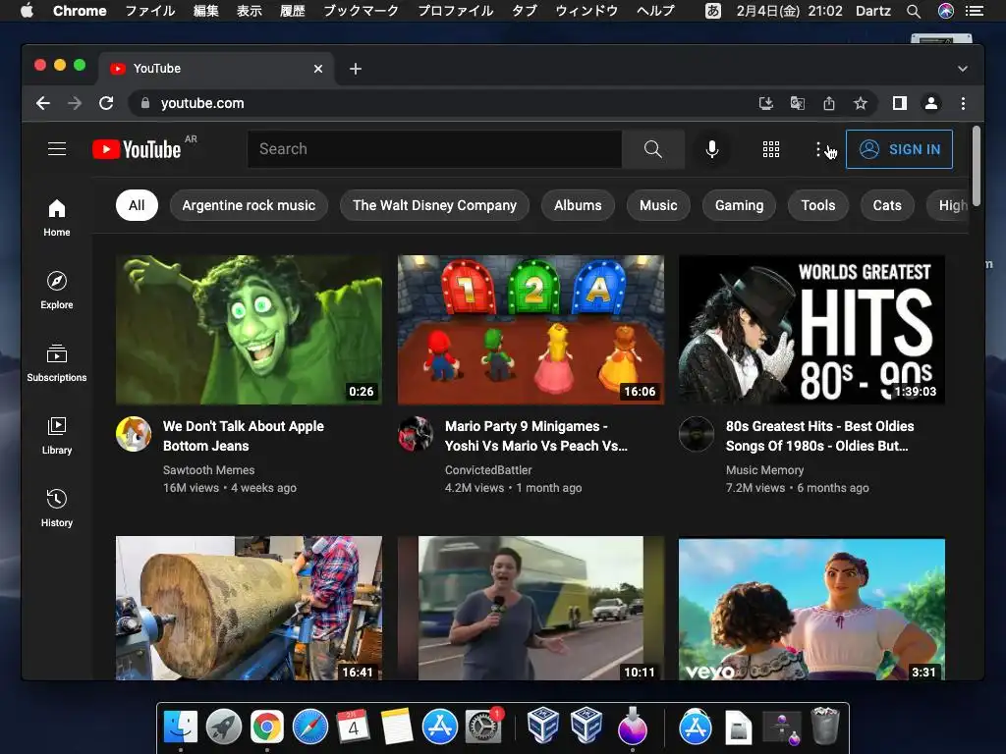Click the SIGN IN button
1006x754 pixels.
click(x=899, y=149)
